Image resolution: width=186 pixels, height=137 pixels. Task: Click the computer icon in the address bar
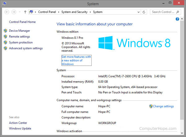pos(32,12)
